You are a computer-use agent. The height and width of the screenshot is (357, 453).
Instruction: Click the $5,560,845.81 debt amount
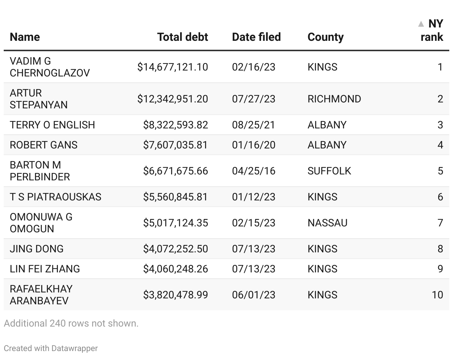175,197
